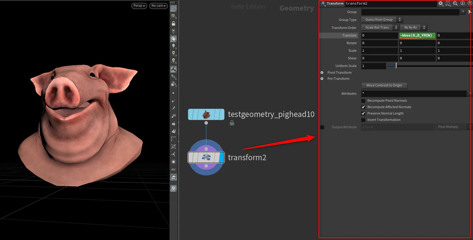The width and height of the screenshot is (473, 240).
Task: Click the transform2 node name field
Action: coord(390,4)
